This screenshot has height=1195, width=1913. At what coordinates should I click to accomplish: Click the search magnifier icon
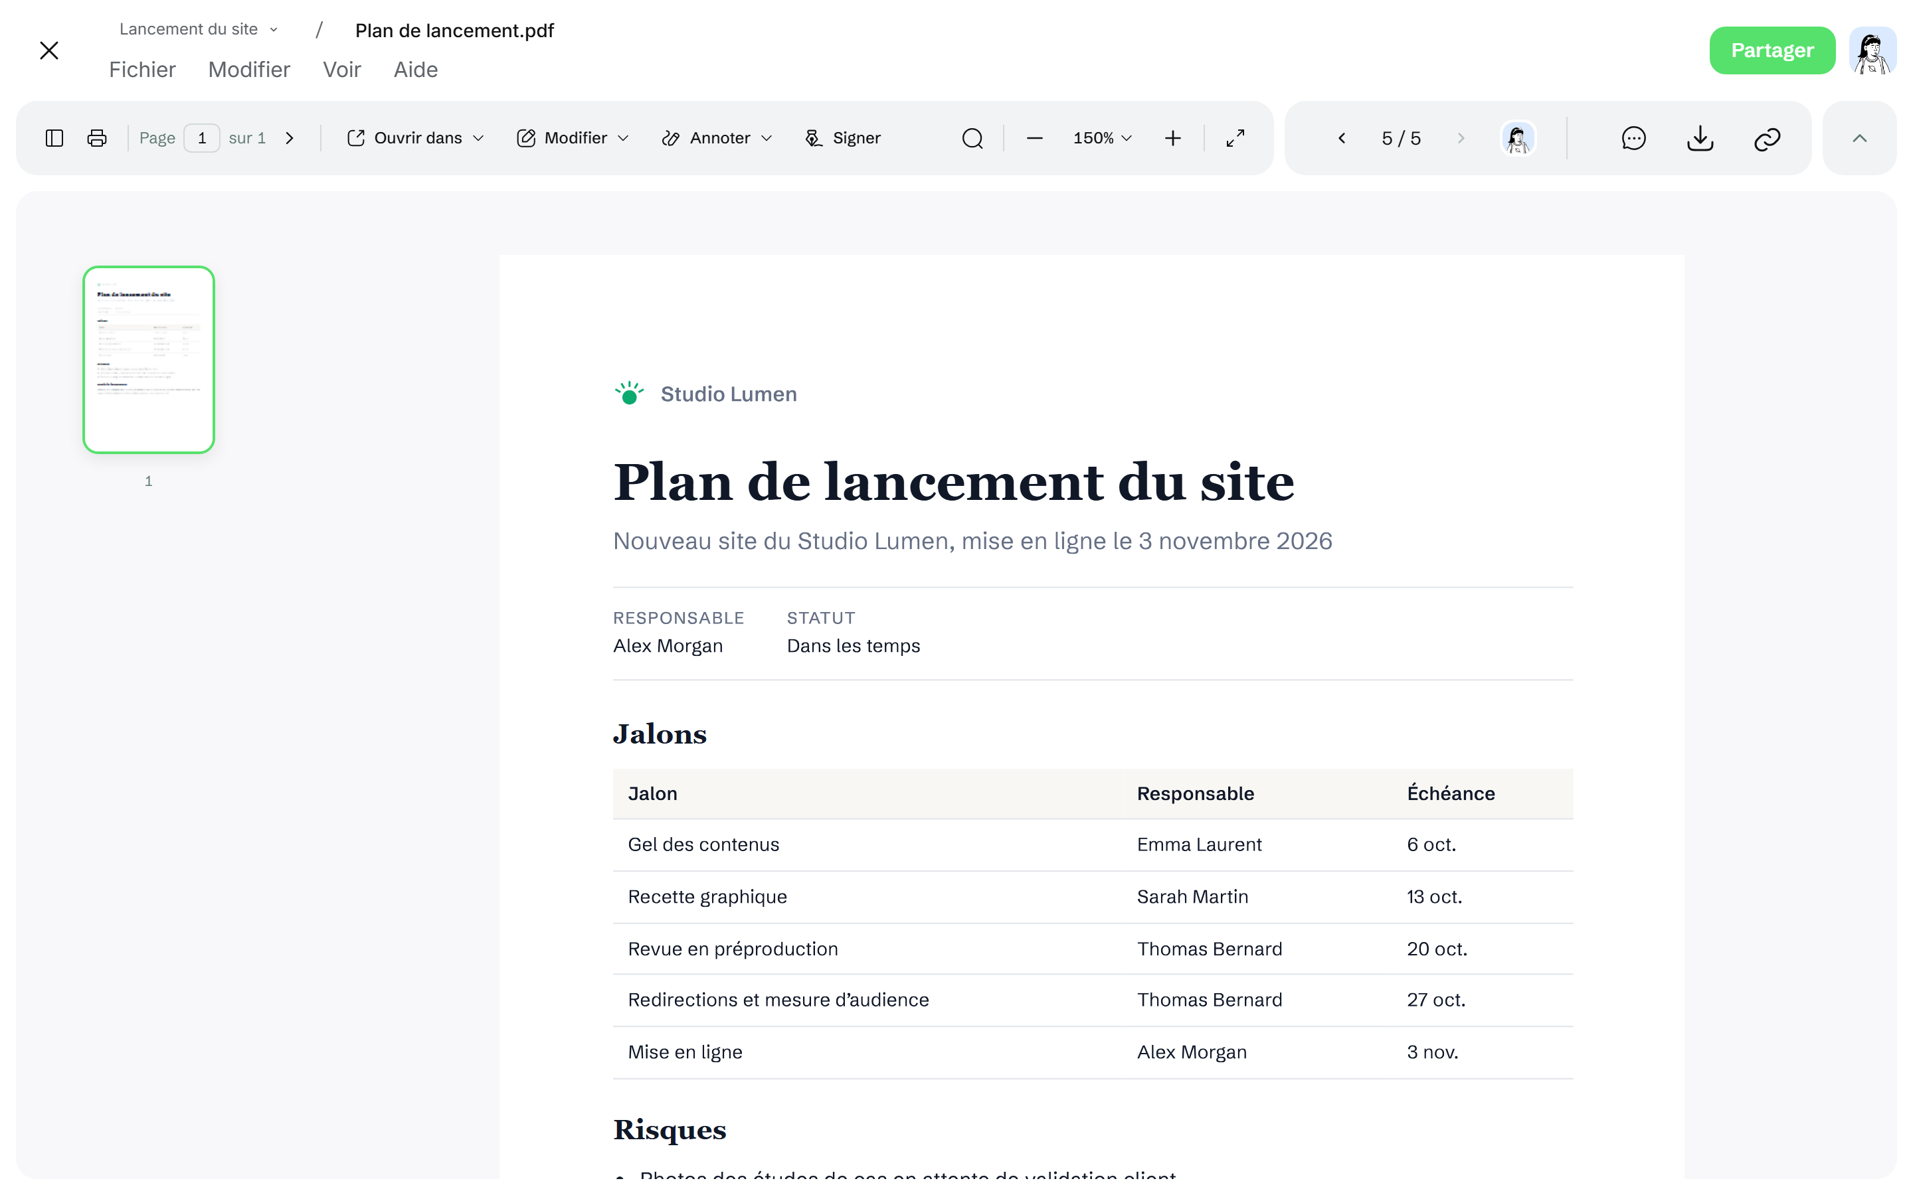click(972, 138)
